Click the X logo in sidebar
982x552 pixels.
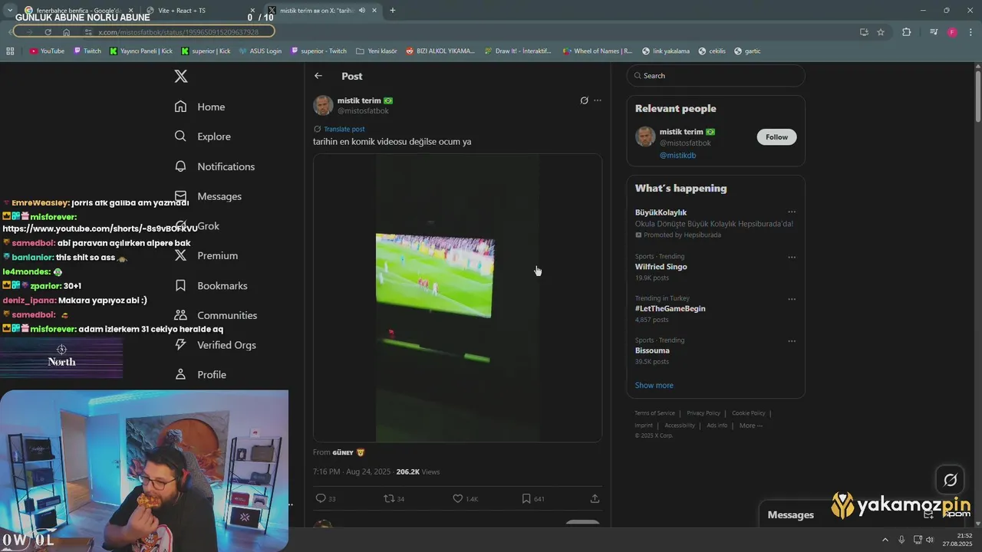pos(181,76)
